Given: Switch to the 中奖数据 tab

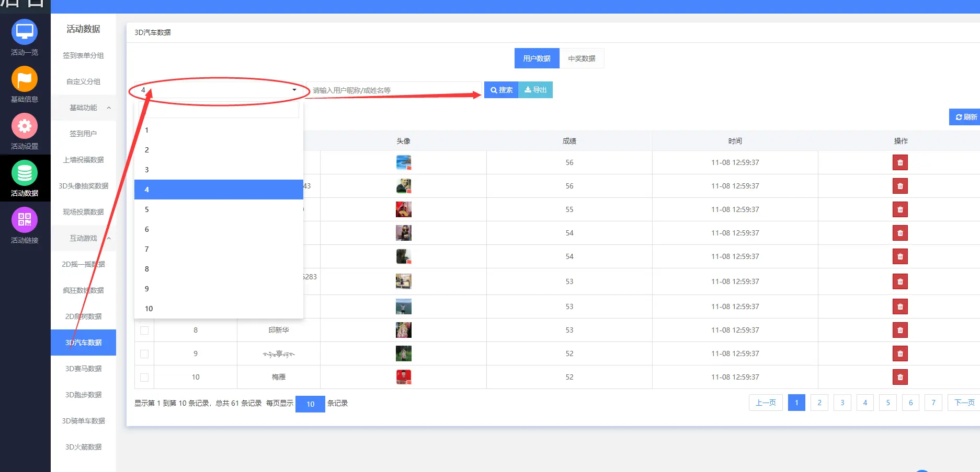Looking at the screenshot, I should tap(582, 58).
